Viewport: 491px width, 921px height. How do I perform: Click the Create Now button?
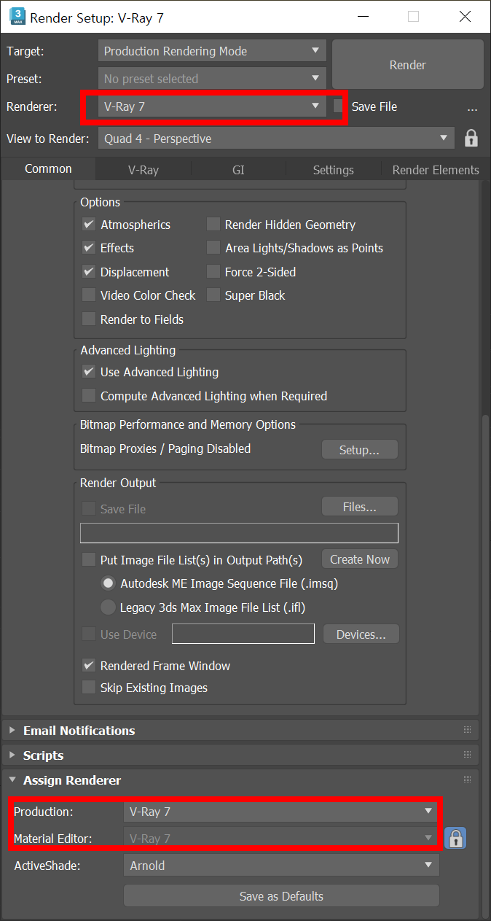(x=360, y=559)
